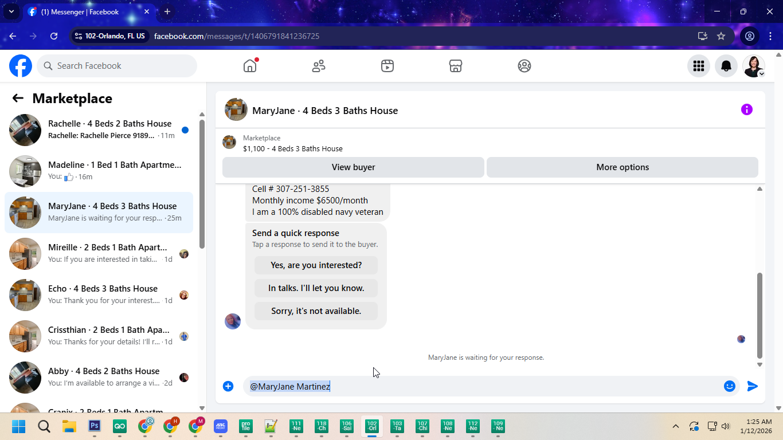Focus the message input with @MaryJane Martinez
783x440 pixels.
pyautogui.click(x=483, y=386)
